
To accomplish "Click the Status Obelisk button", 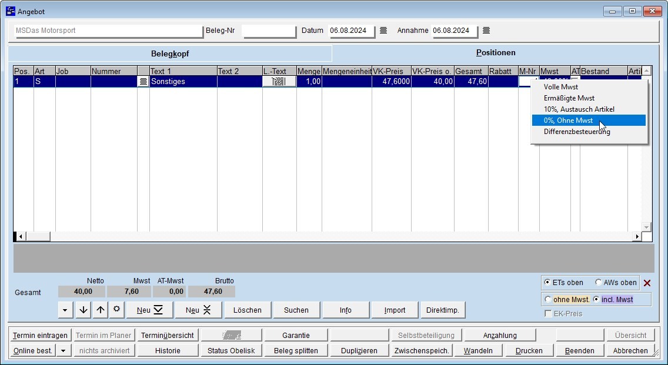I will [231, 351].
